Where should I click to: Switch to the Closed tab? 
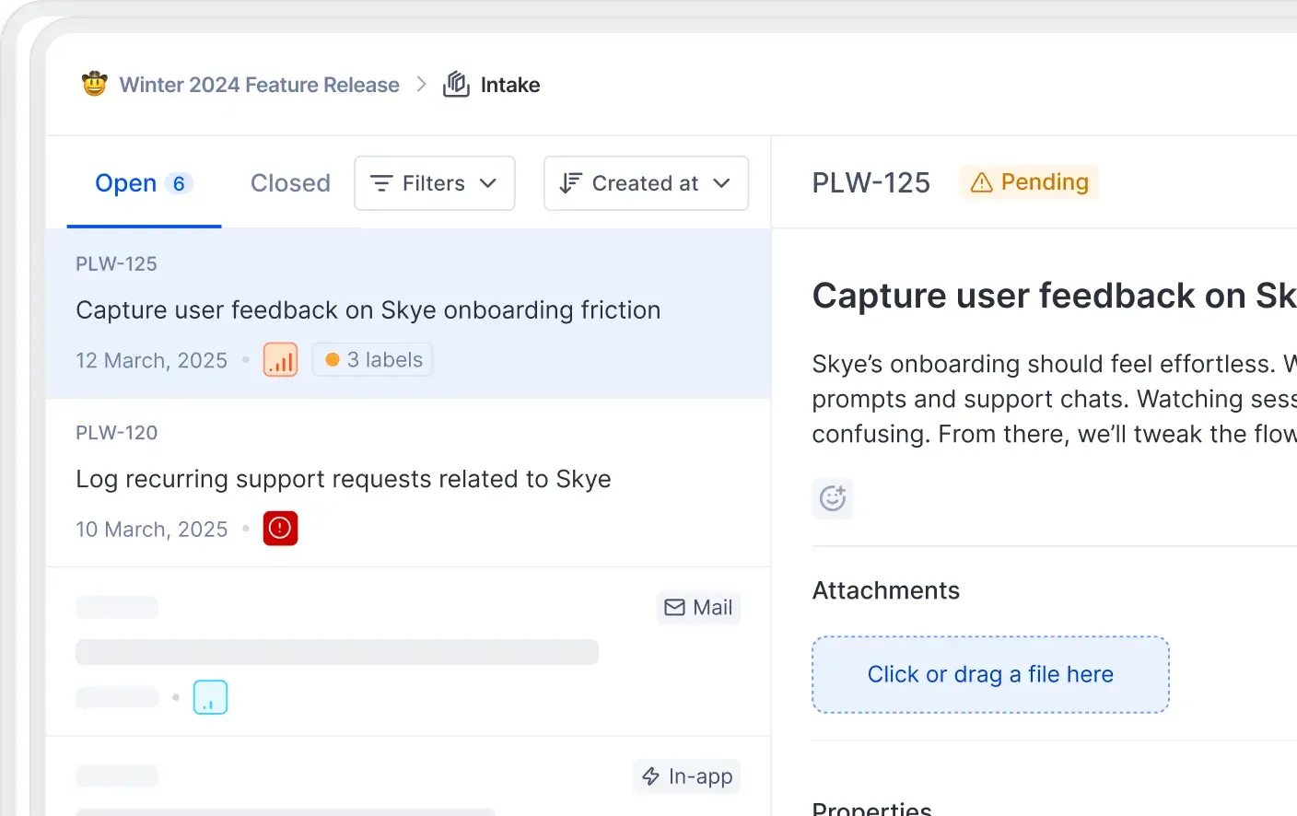[x=290, y=183]
